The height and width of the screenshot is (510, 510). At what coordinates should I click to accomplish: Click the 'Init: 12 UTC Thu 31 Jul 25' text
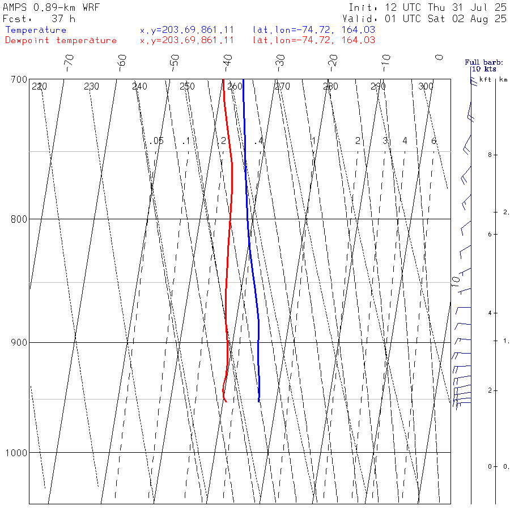[x=428, y=7]
